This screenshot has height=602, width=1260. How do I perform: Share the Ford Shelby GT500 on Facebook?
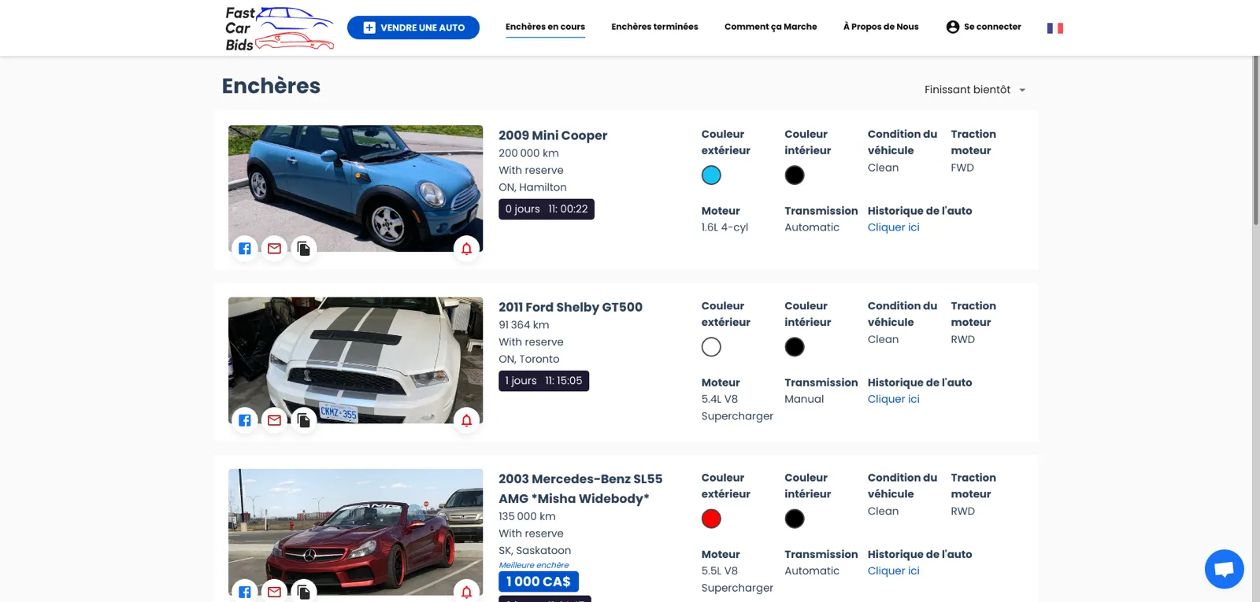pyautogui.click(x=245, y=420)
